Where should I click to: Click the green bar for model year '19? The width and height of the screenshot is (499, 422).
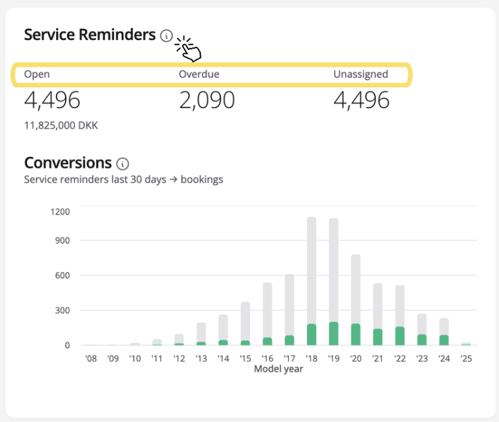[333, 333]
